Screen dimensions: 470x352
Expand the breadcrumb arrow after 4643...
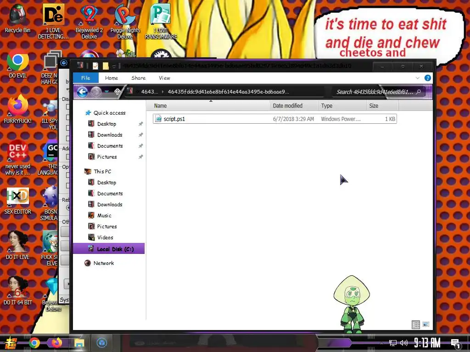pyautogui.click(x=163, y=92)
